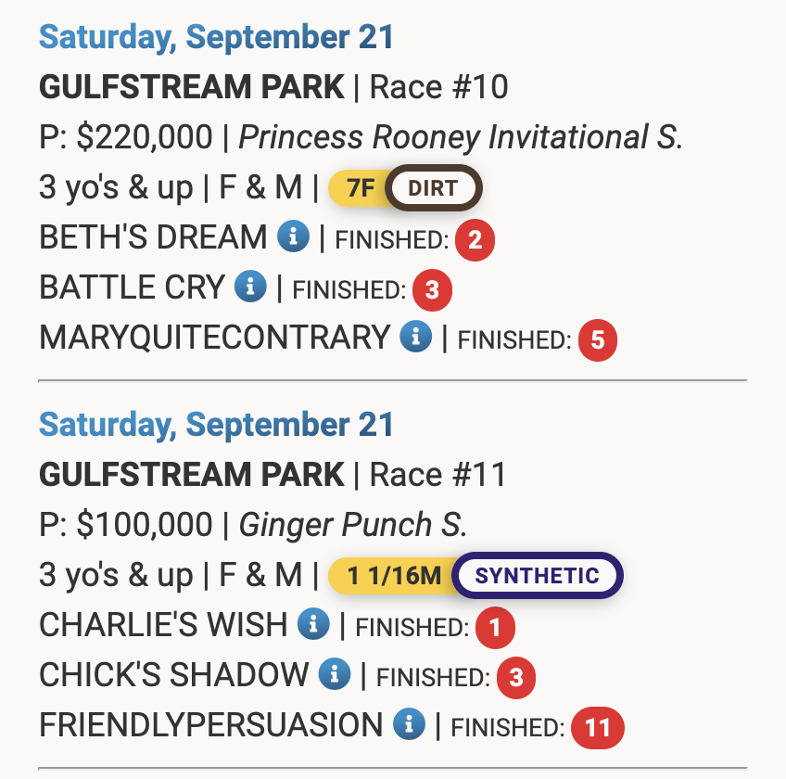
Task: Select the 7F distance badge
Action: (x=360, y=189)
